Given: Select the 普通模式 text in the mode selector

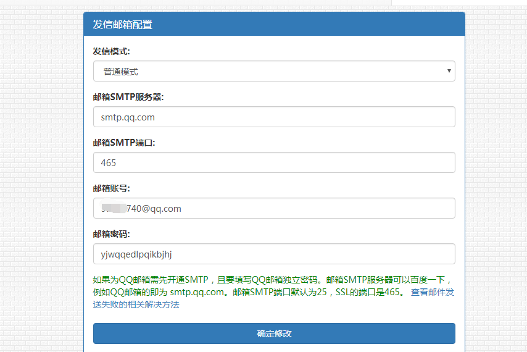Looking at the screenshot, I should pos(121,72).
